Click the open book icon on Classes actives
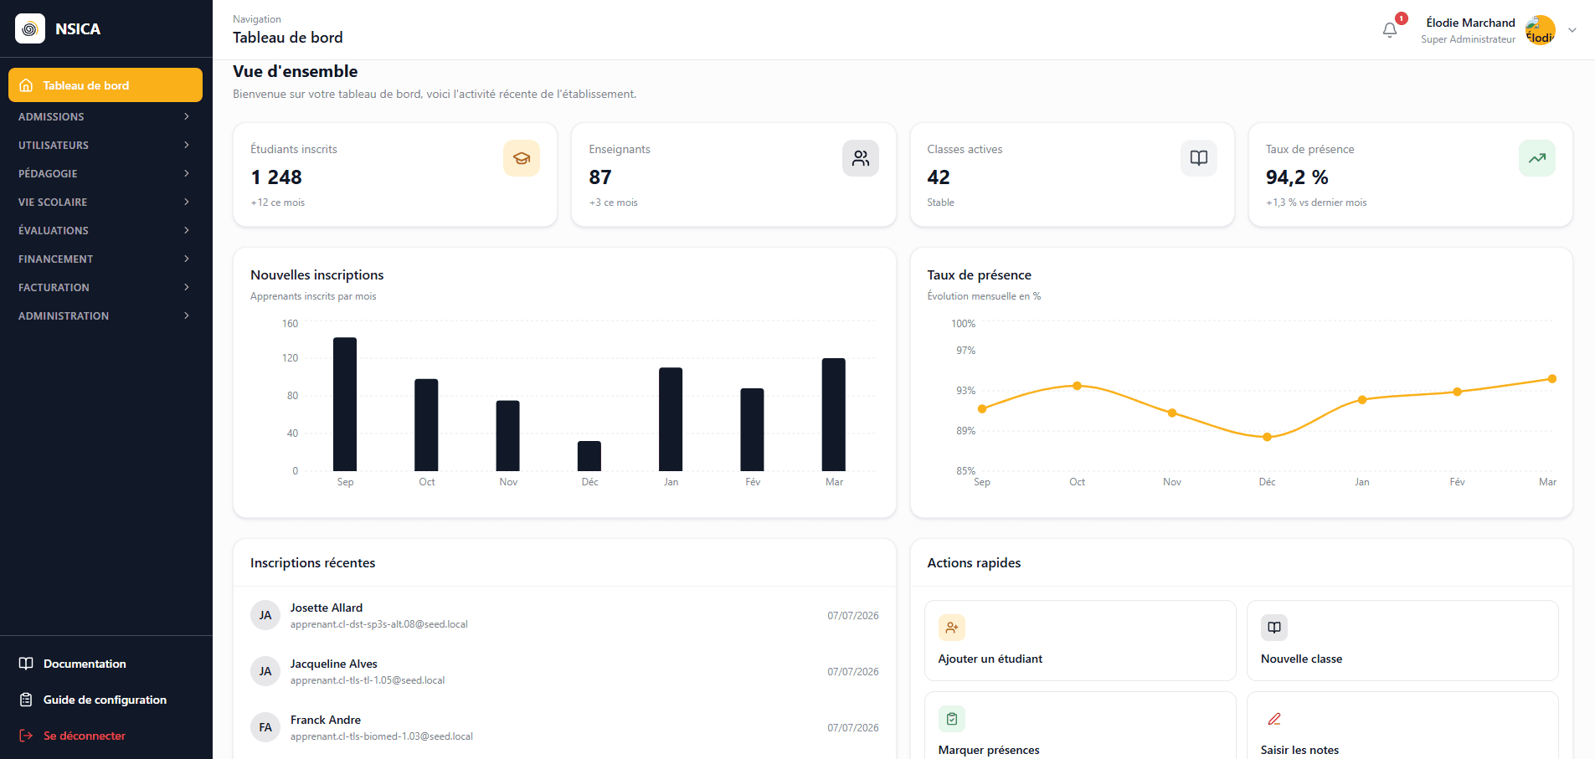 pyautogui.click(x=1199, y=158)
